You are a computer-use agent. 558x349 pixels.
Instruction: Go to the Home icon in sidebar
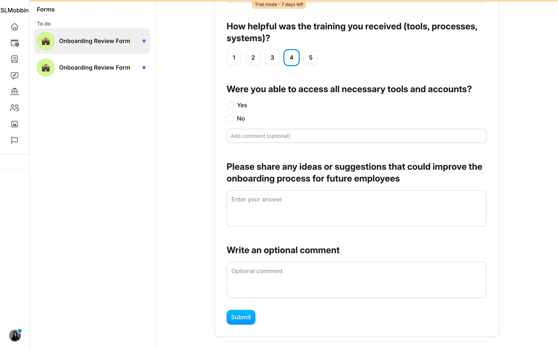pyautogui.click(x=15, y=27)
